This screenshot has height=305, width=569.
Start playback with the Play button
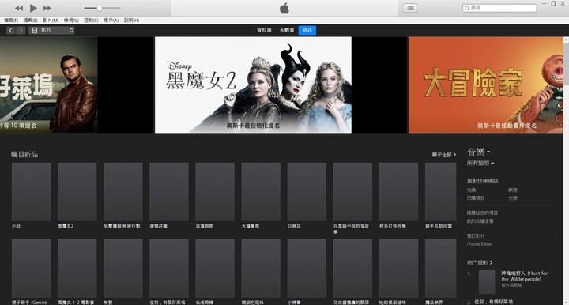click(33, 8)
